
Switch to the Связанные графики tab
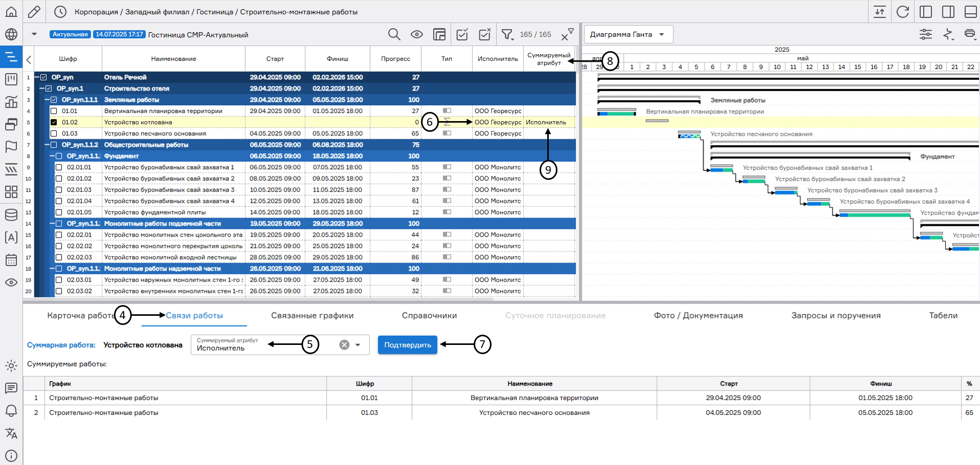(x=312, y=315)
